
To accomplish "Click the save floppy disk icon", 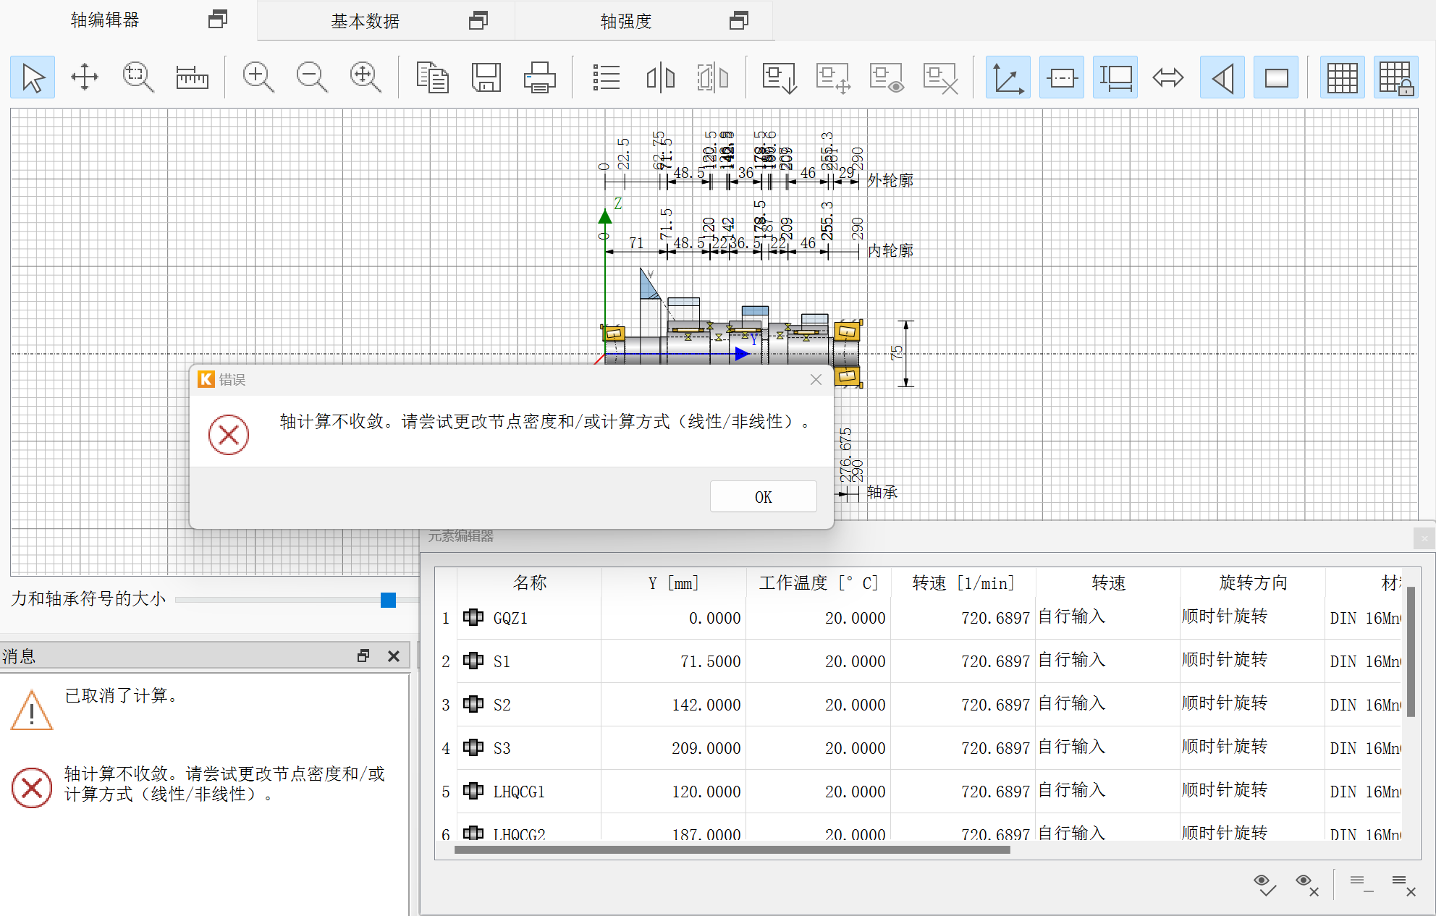I will [x=486, y=77].
